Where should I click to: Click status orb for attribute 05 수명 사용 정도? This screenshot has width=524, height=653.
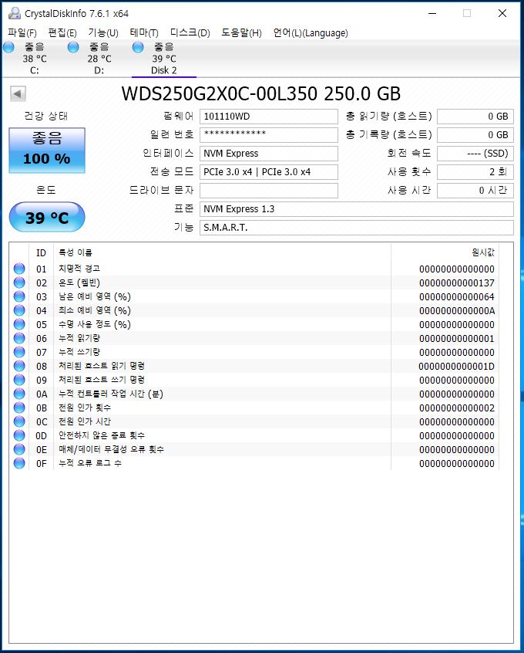pos(19,324)
